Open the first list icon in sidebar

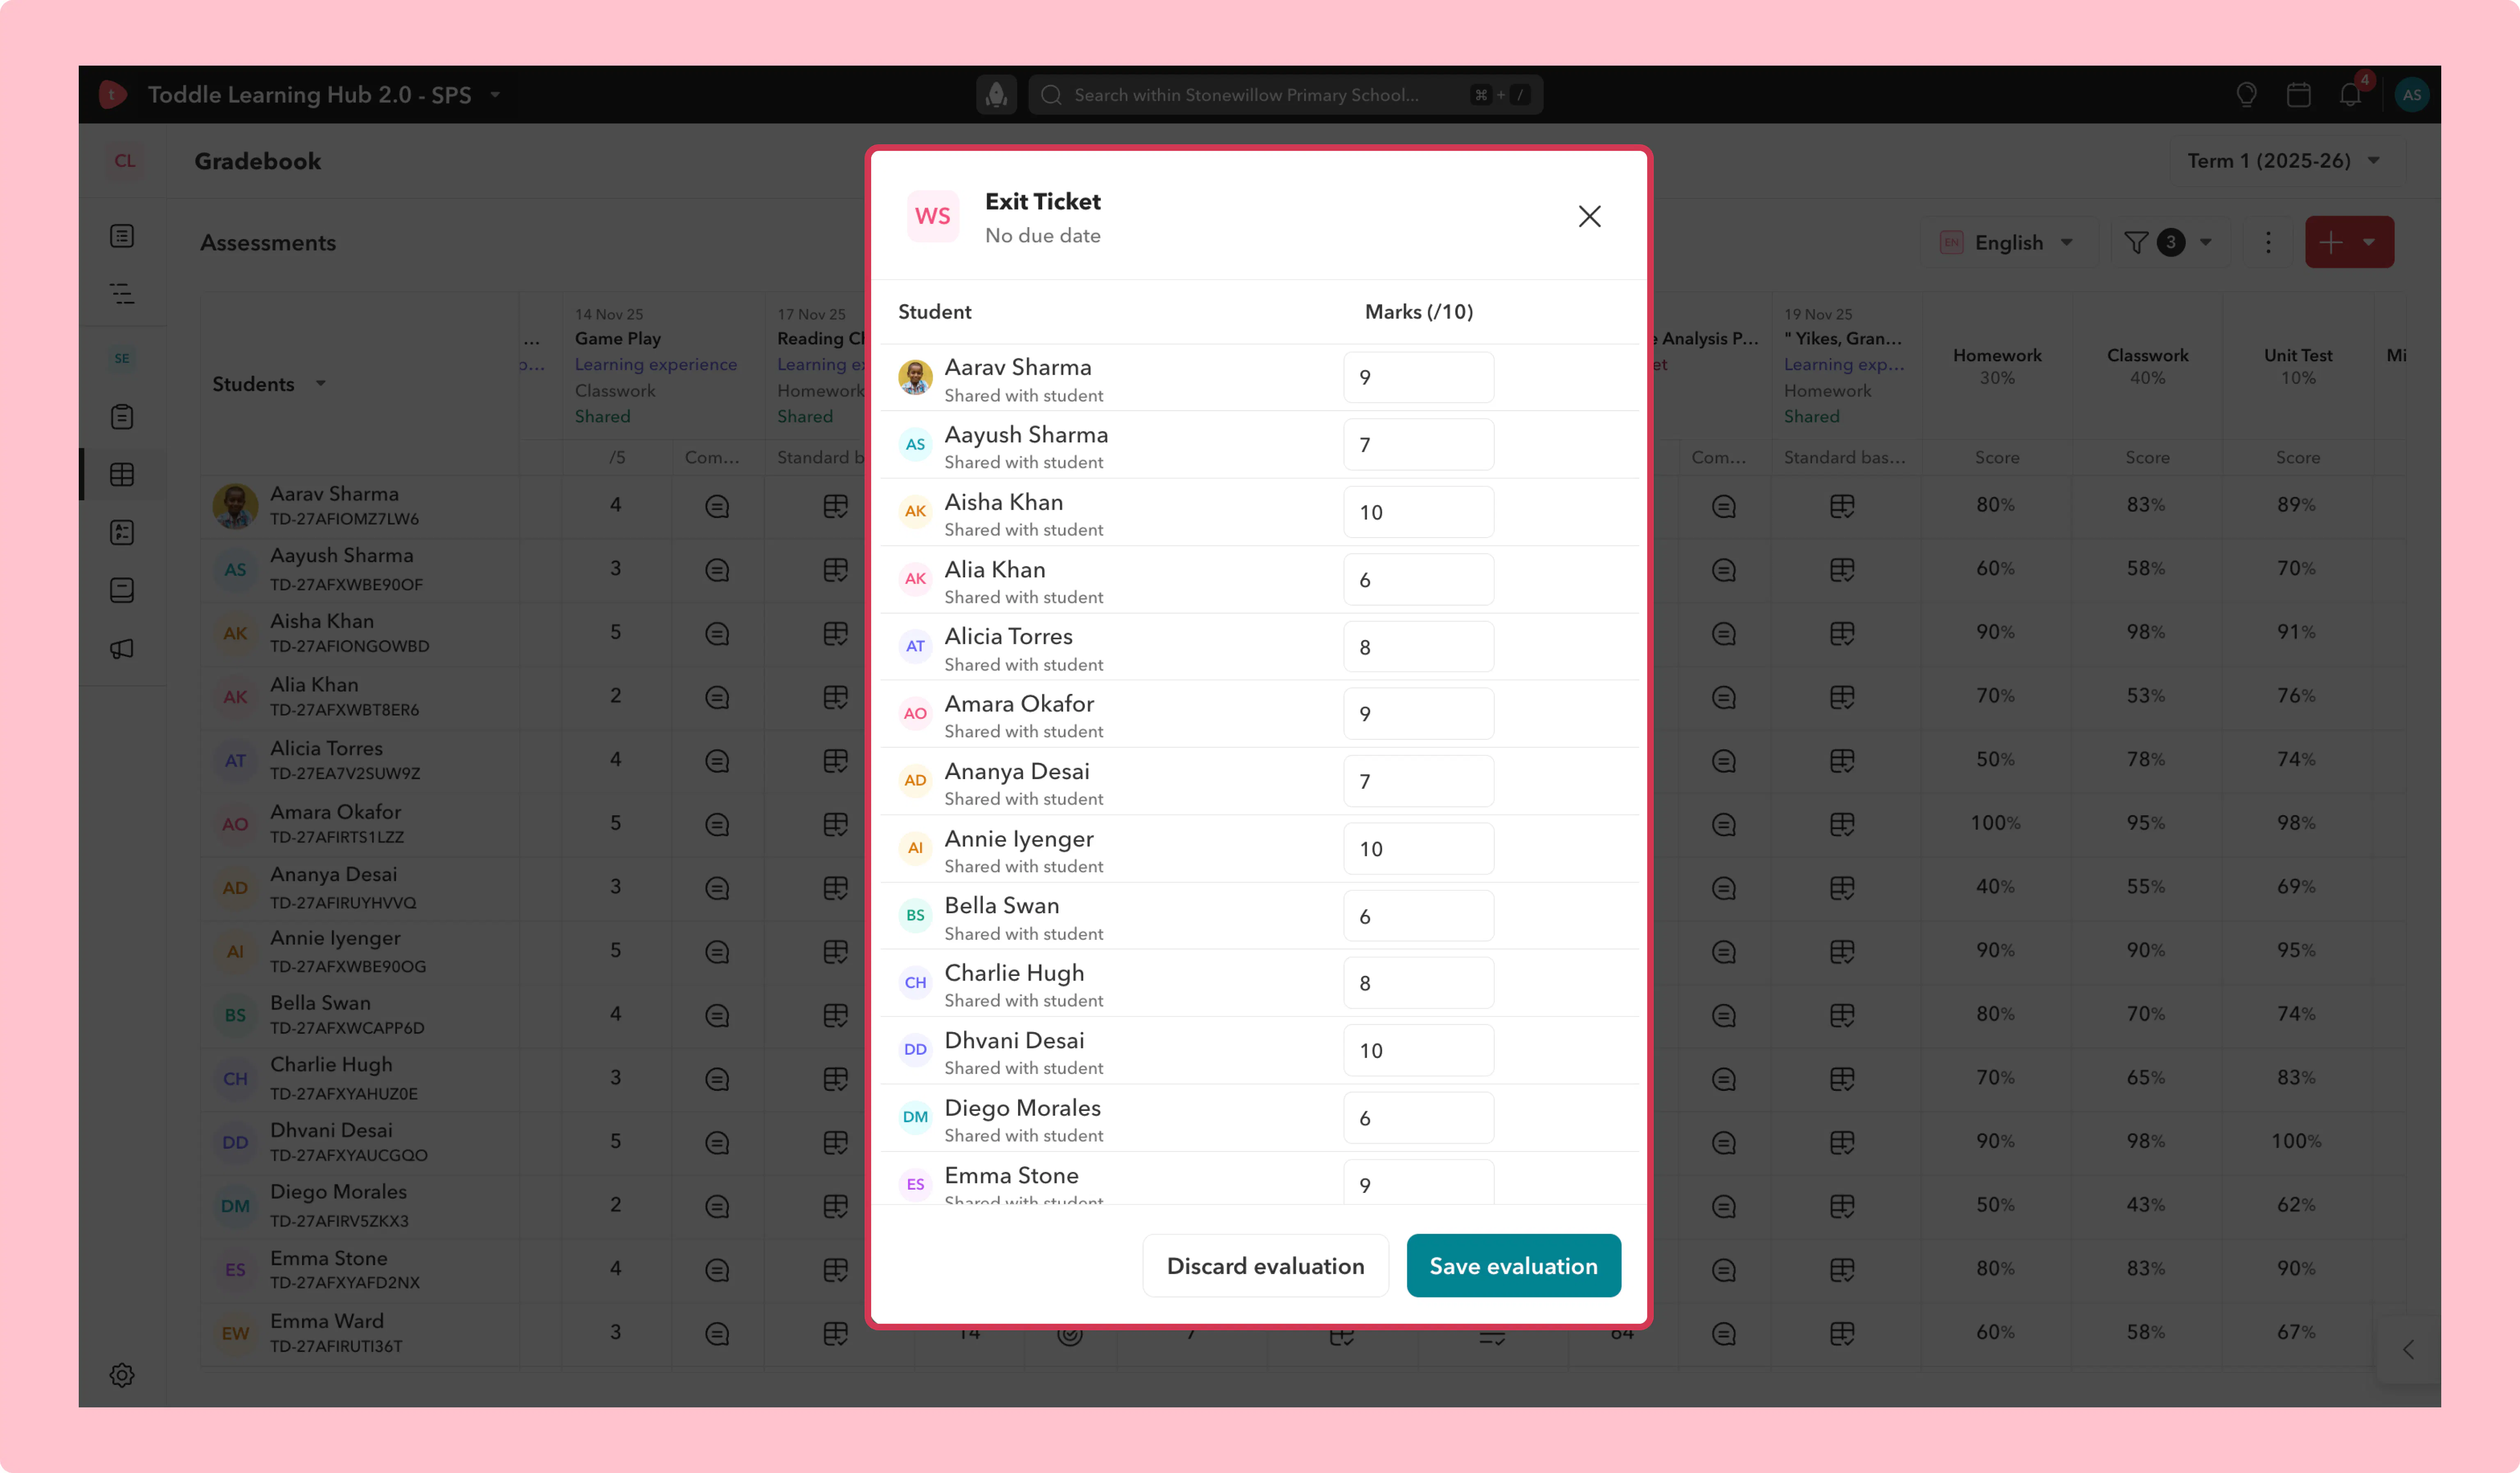[x=122, y=236]
